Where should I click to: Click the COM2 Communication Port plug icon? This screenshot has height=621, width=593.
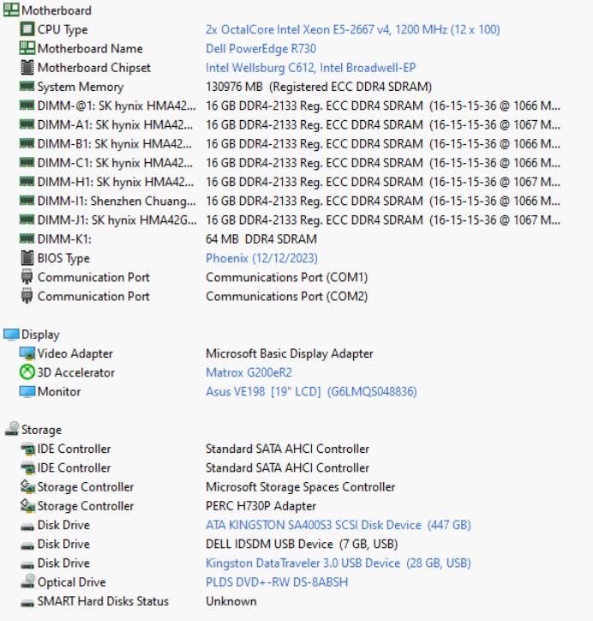point(27,296)
